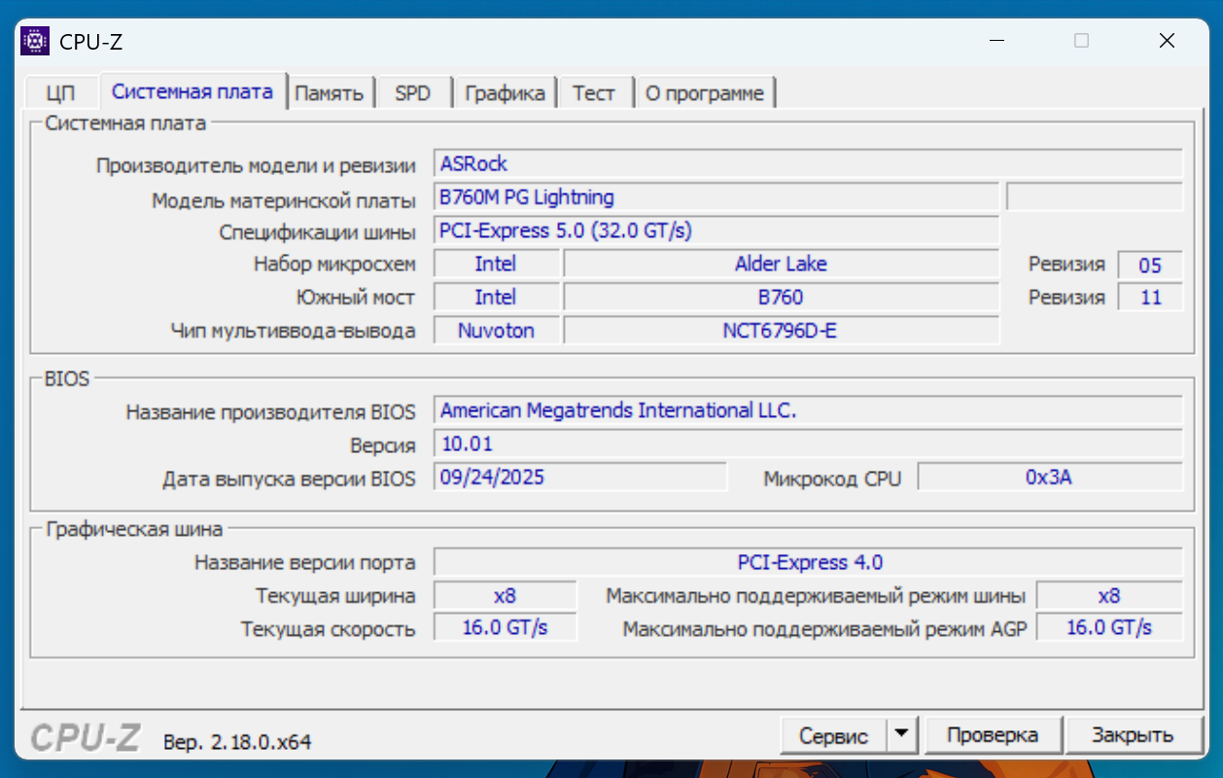Screen dimensions: 1223x778
Task: Click the Intel southbridge vendor field
Action: tap(497, 297)
